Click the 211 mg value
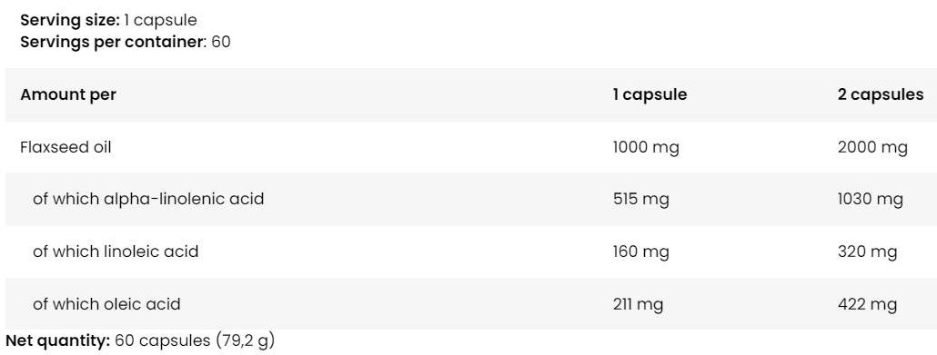 (638, 304)
